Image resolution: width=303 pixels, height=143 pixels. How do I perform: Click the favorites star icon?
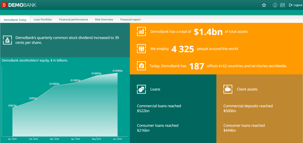(x=264, y=5)
